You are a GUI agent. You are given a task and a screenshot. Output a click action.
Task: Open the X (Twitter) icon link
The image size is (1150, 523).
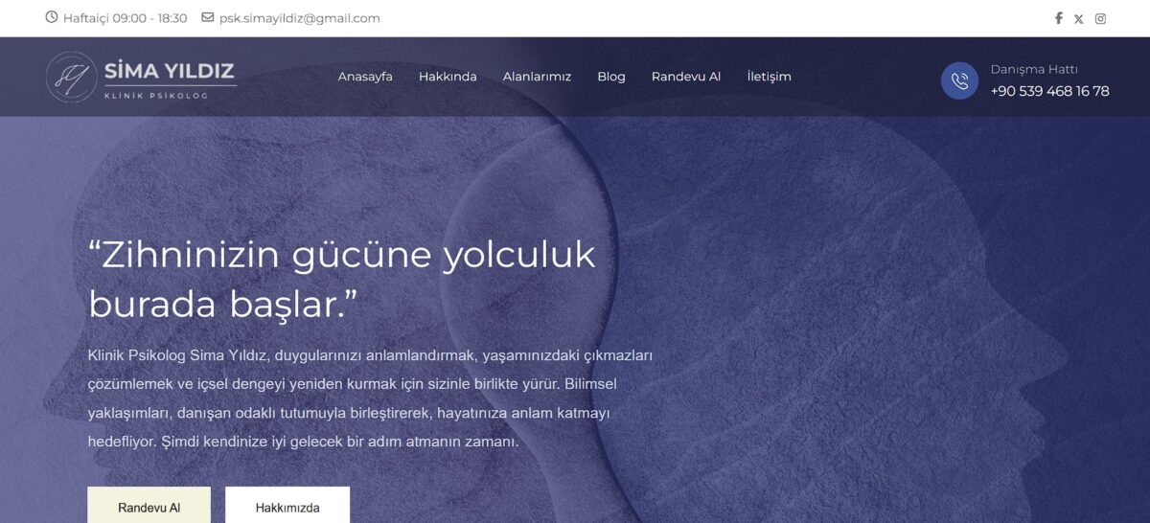click(1079, 18)
